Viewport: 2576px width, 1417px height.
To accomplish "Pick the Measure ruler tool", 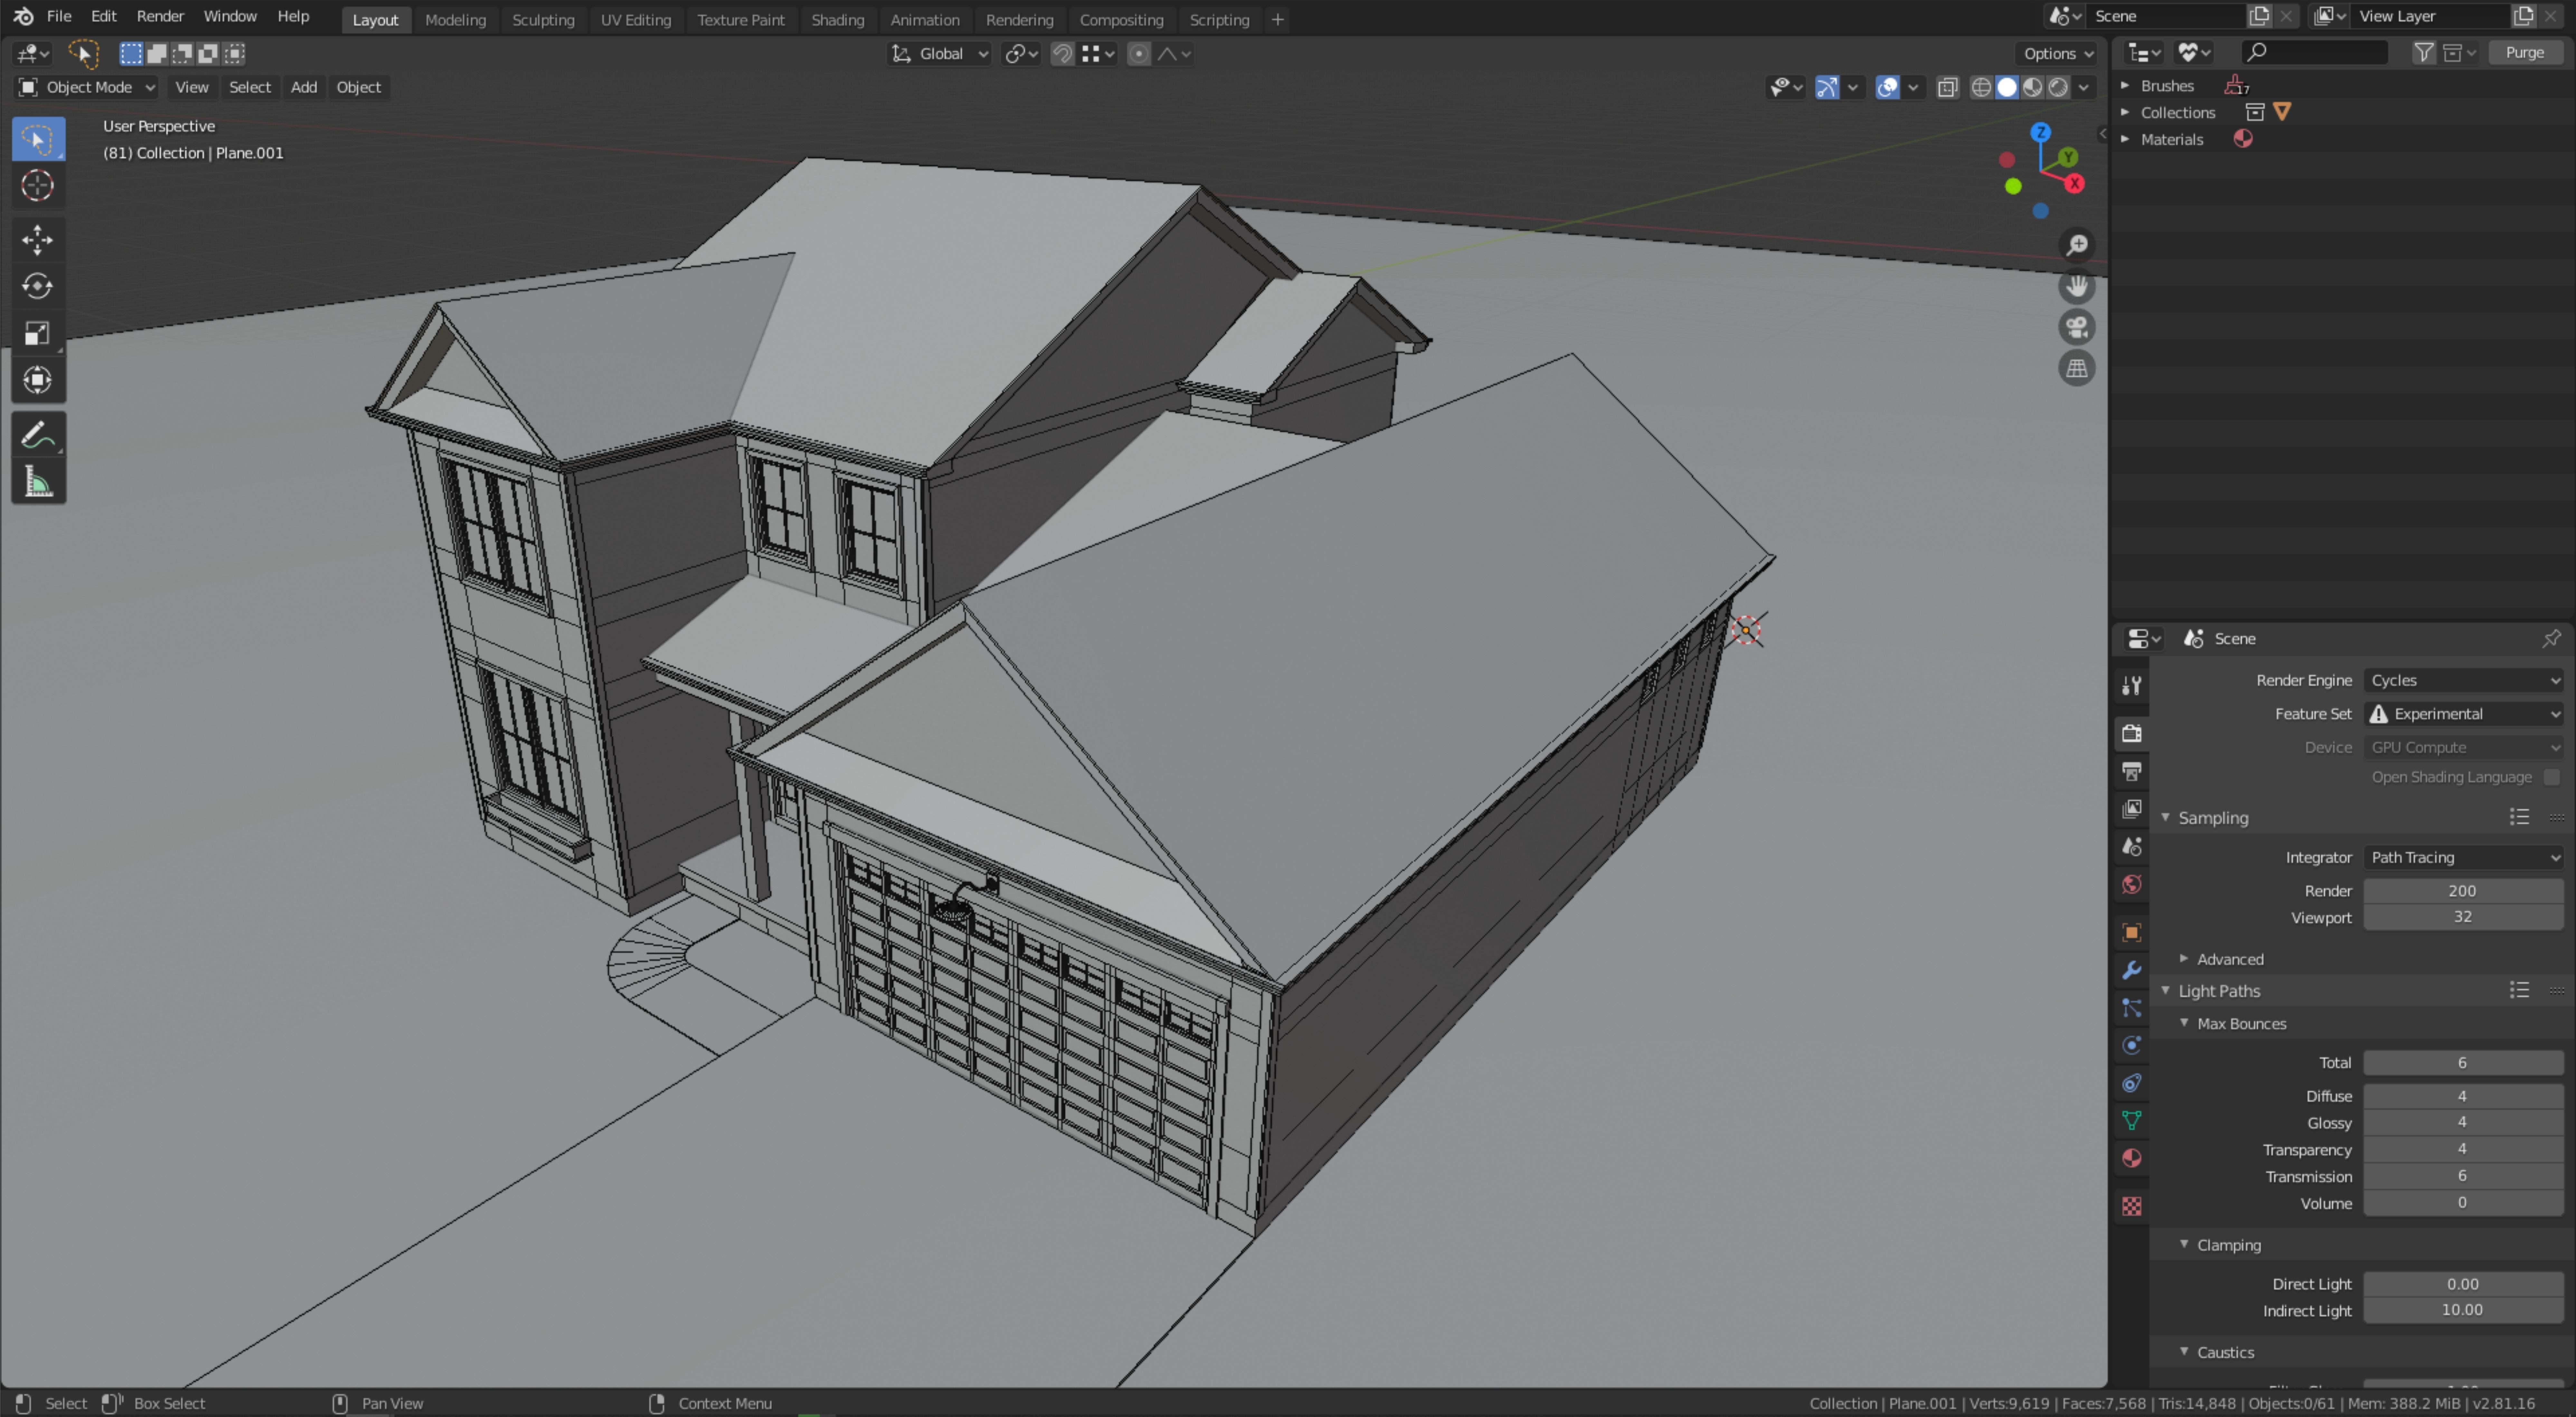I will [x=38, y=482].
